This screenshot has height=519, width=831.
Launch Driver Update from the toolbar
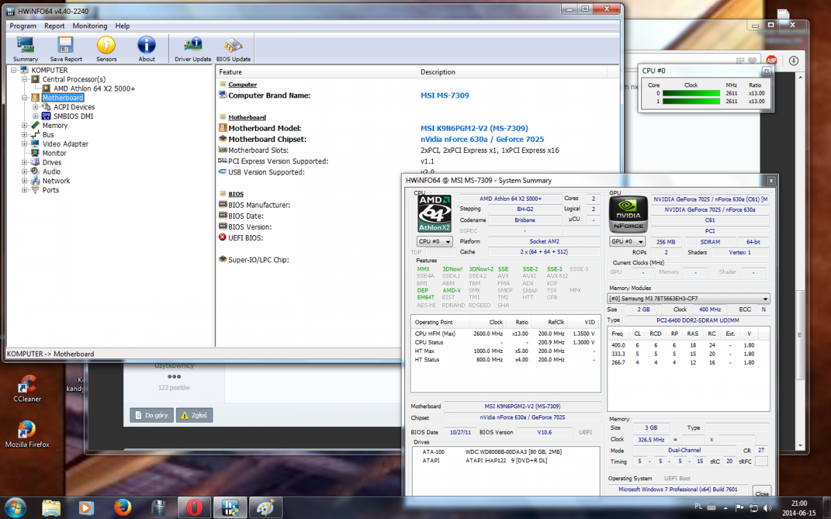(193, 49)
